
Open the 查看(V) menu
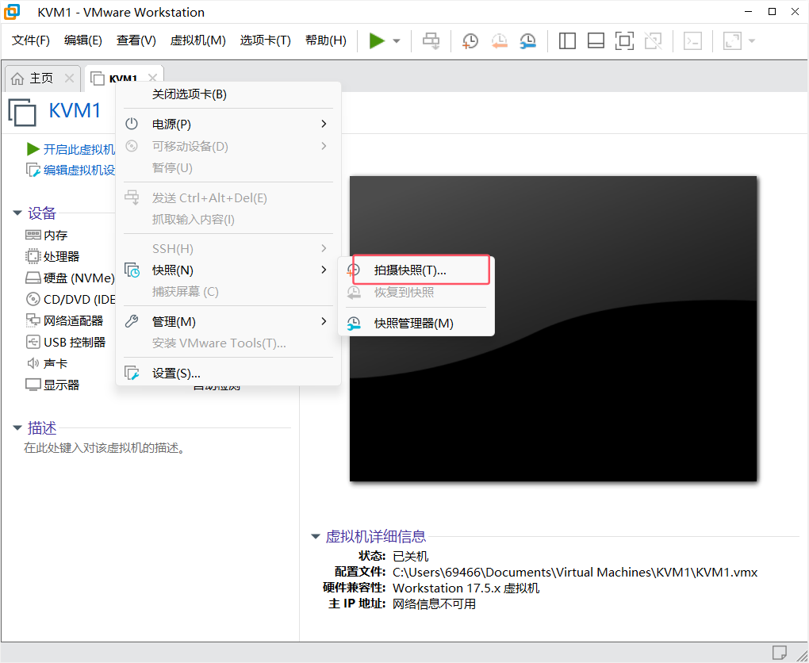[136, 40]
